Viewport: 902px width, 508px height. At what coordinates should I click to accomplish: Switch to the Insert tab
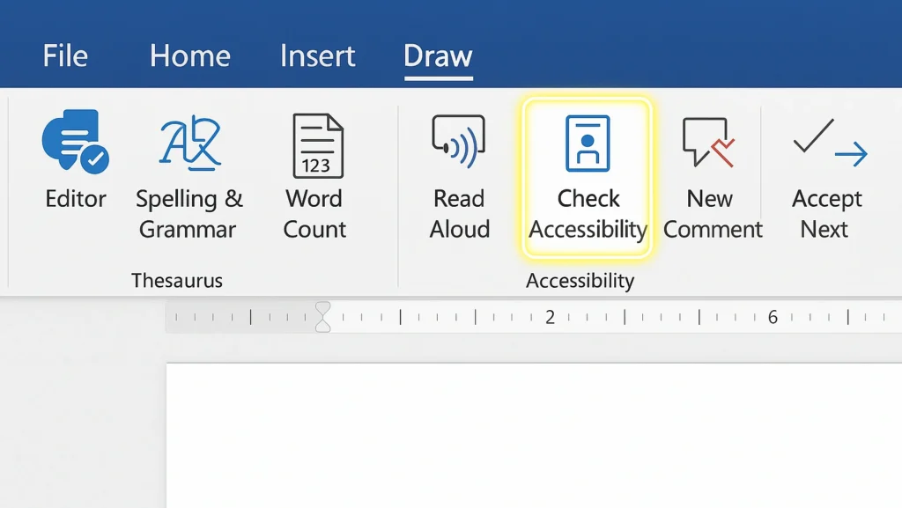(317, 55)
